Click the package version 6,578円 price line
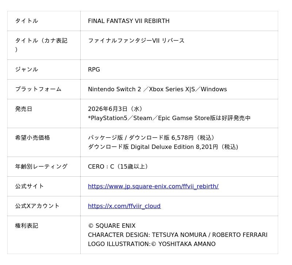Screen dimensions: 292x265 [151, 138]
